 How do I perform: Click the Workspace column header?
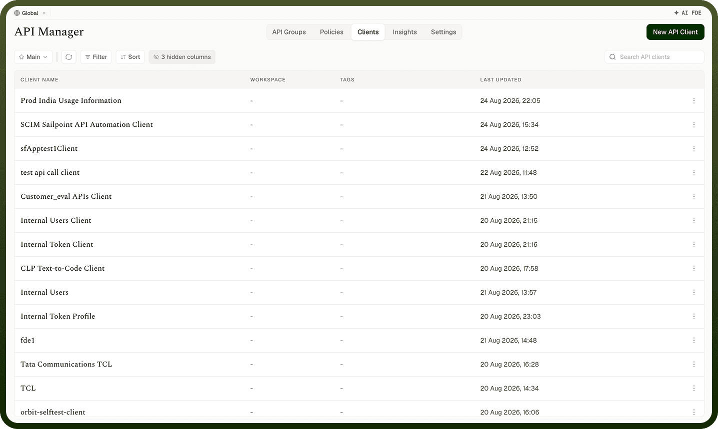tap(268, 80)
